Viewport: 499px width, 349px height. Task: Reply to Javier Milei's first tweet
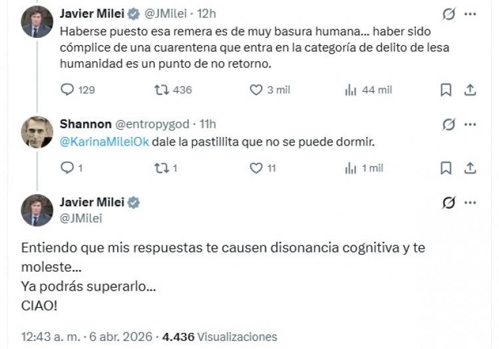pos(67,90)
